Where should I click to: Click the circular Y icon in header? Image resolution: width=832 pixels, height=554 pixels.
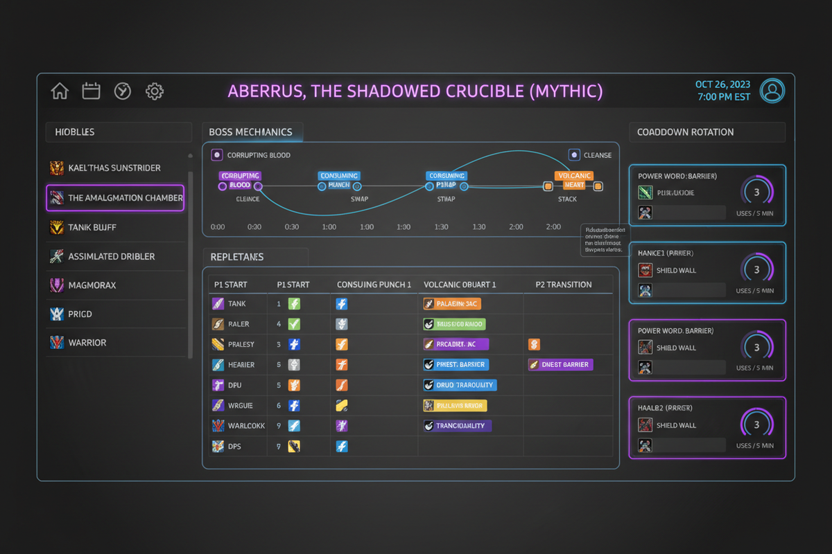click(123, 91)
